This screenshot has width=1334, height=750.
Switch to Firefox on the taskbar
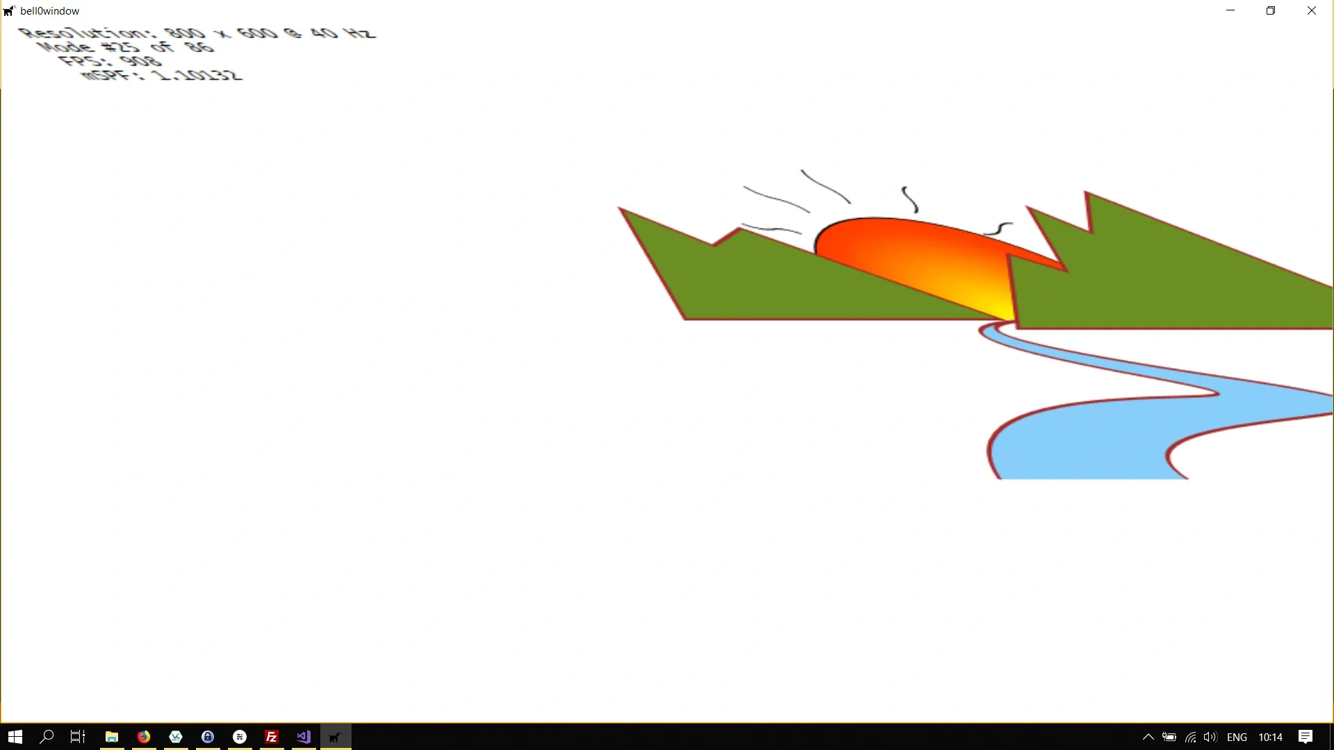coord(144,737)
